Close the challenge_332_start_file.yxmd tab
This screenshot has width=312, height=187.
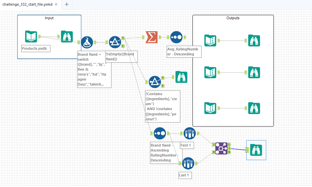[x=56, y=4]
